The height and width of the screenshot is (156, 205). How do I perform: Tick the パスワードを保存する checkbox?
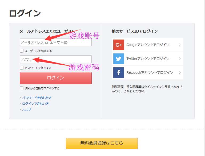(x=22, y=68)
